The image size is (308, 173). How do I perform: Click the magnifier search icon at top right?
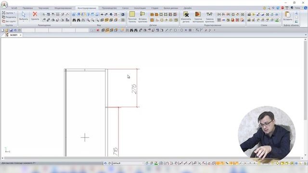pos(269,8)
